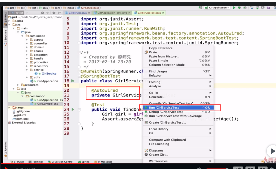Open the 9: Version Control tool window

pos(61,162)
